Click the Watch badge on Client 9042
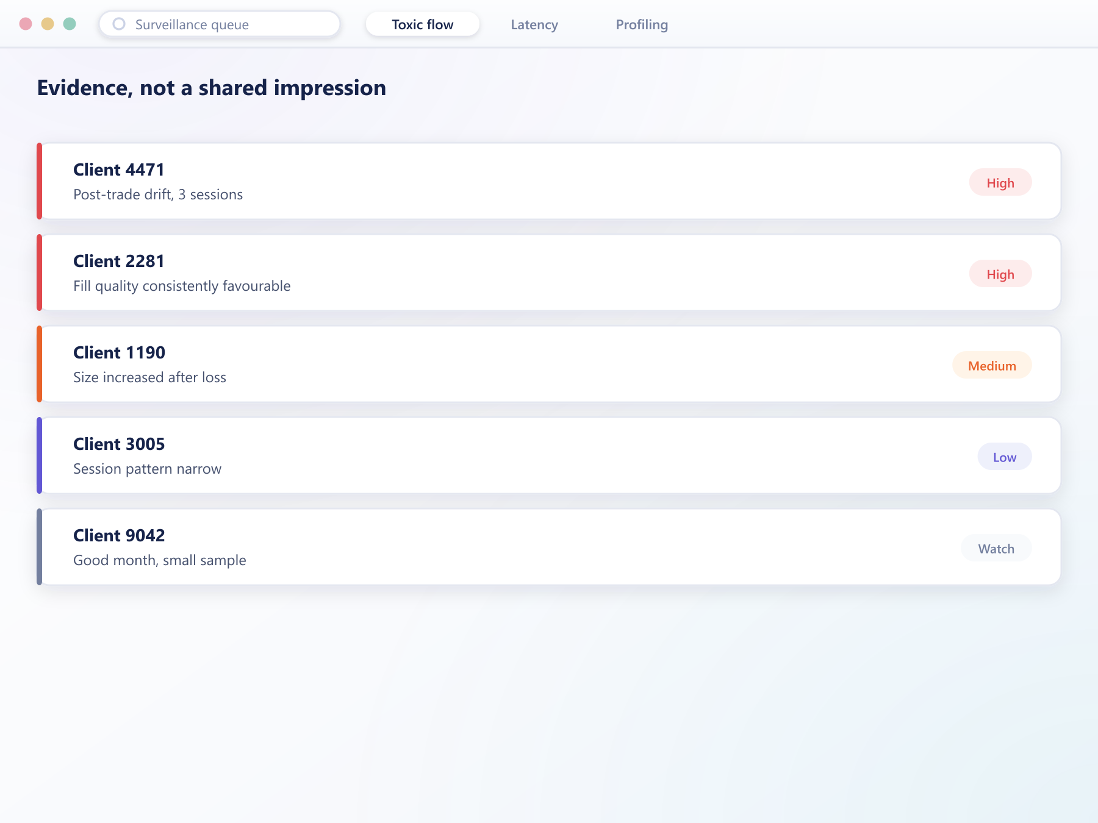Image resolution: width=1098 pixels, height=823 pixels. (x=996, y=548)
